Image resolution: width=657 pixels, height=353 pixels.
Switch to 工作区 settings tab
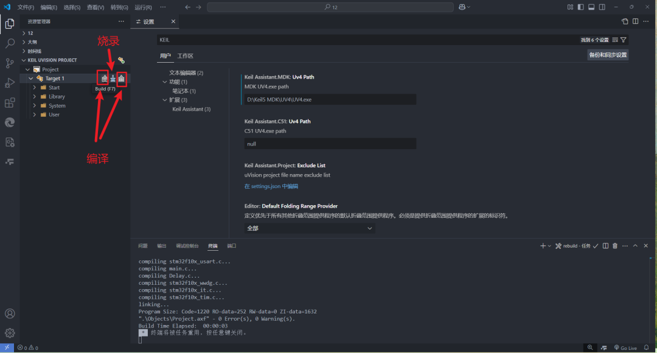[x=185, y=56]
